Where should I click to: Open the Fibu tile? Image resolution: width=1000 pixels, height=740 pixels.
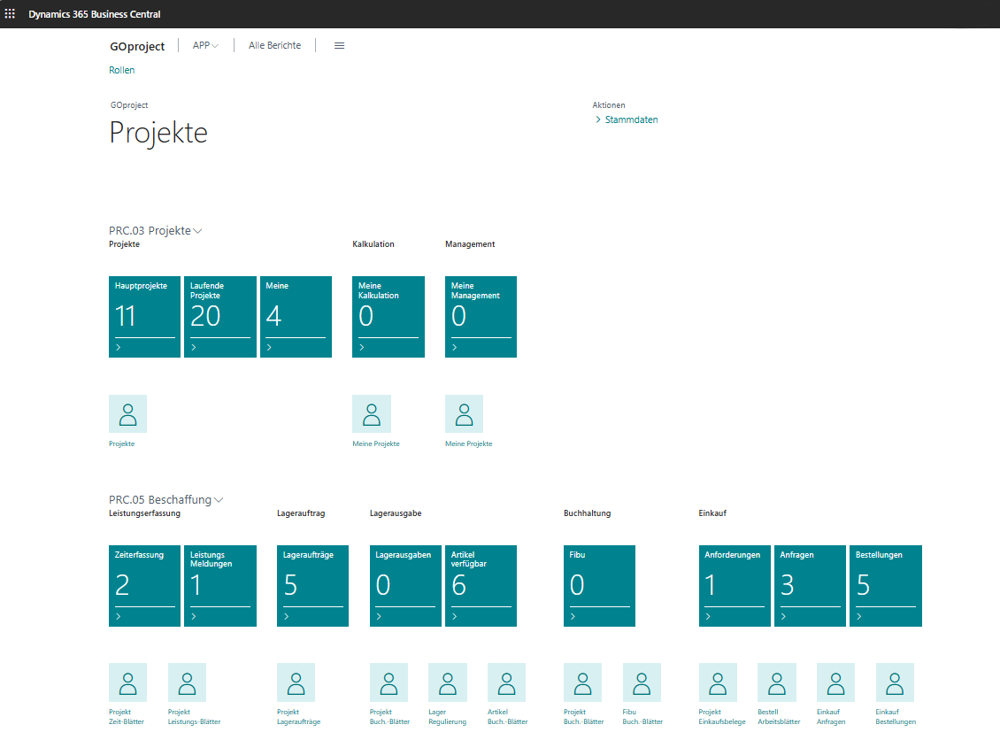click(x=599, y=586)
